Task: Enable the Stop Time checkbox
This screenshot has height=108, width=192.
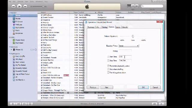Action: point(108,61)
